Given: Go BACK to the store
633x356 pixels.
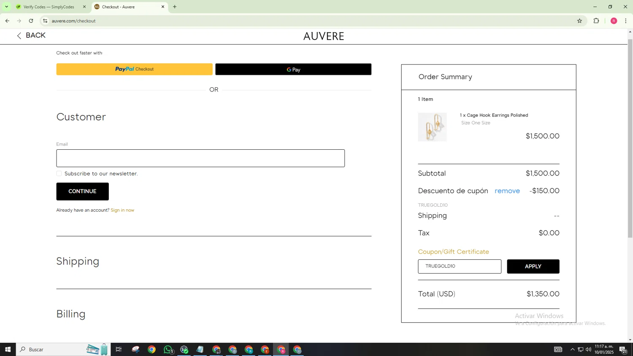Looking at the screenshot, I should [31, 35].
